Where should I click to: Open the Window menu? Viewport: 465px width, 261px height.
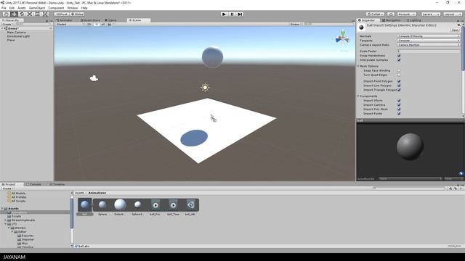pos(73,8)
